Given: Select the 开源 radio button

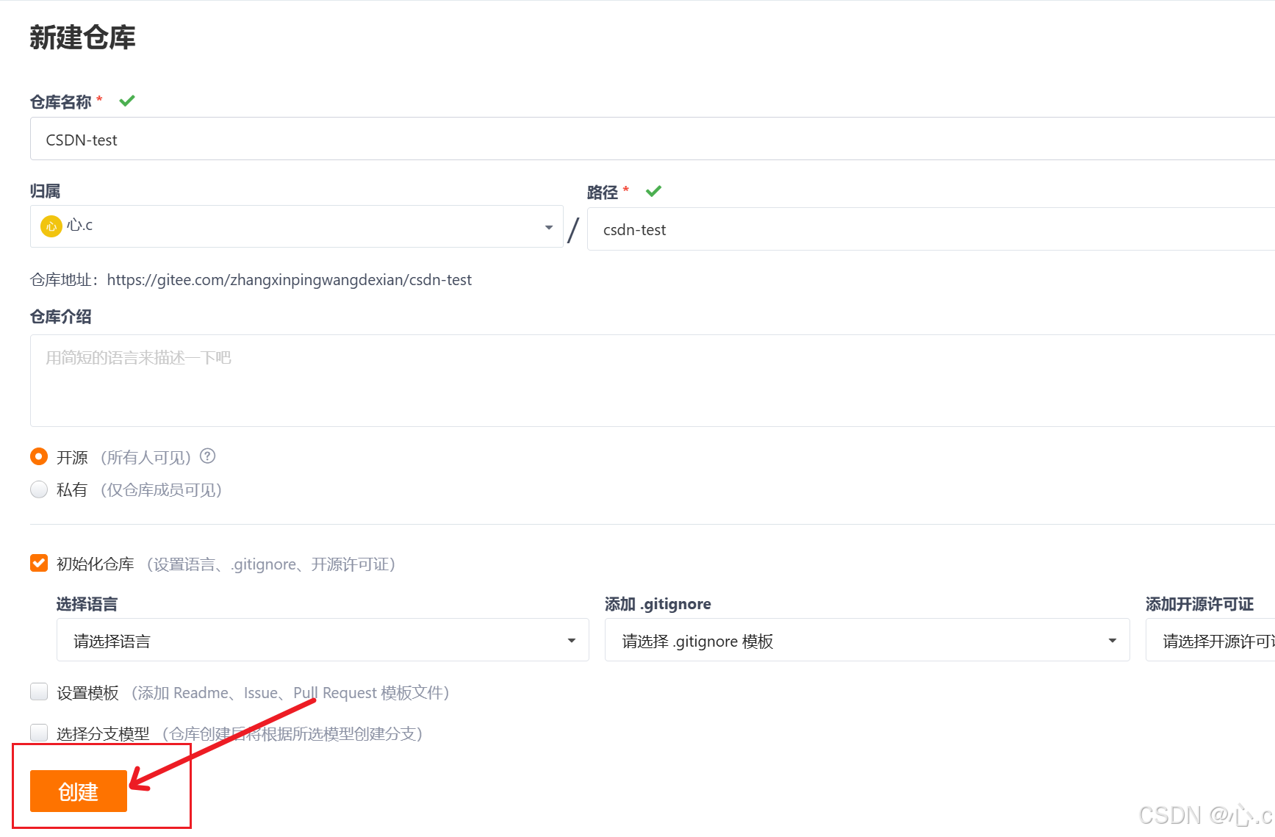Looking at the screenshot, I should pos(39,457).
